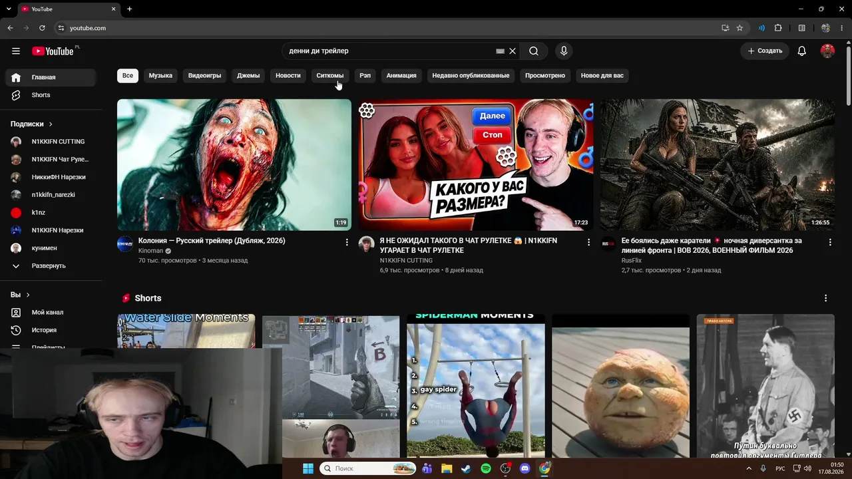Viewport: 852px width, 479px height.
Task: Click the install app icon in address bar
Action: click(726, 28)
